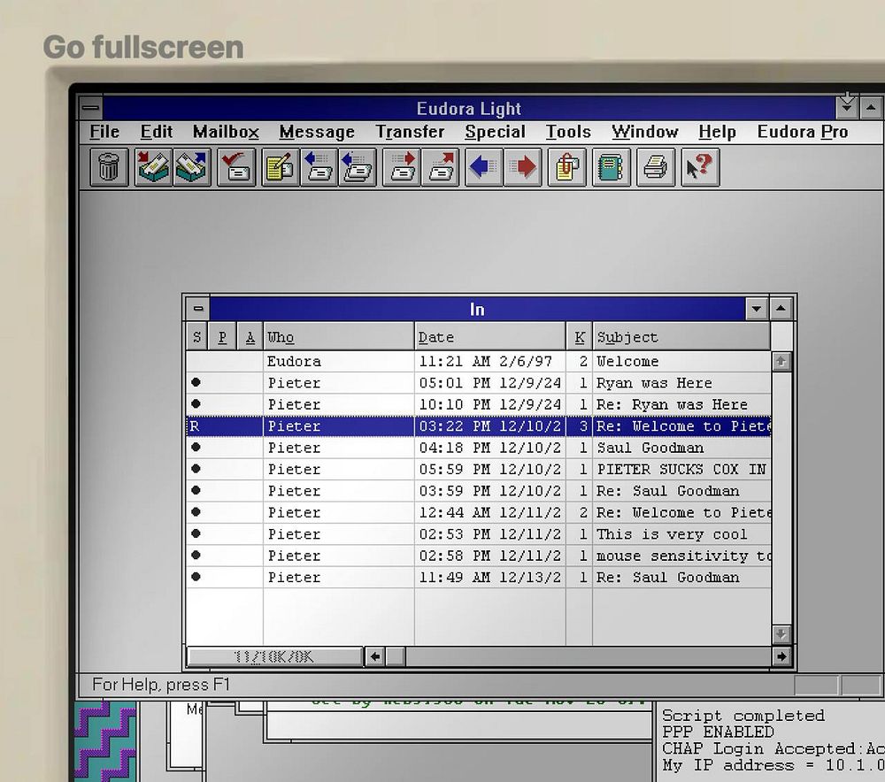The height and width of the screenshot is (782, 885).
Task: Open the Special menu
Action: coord(495,132)
